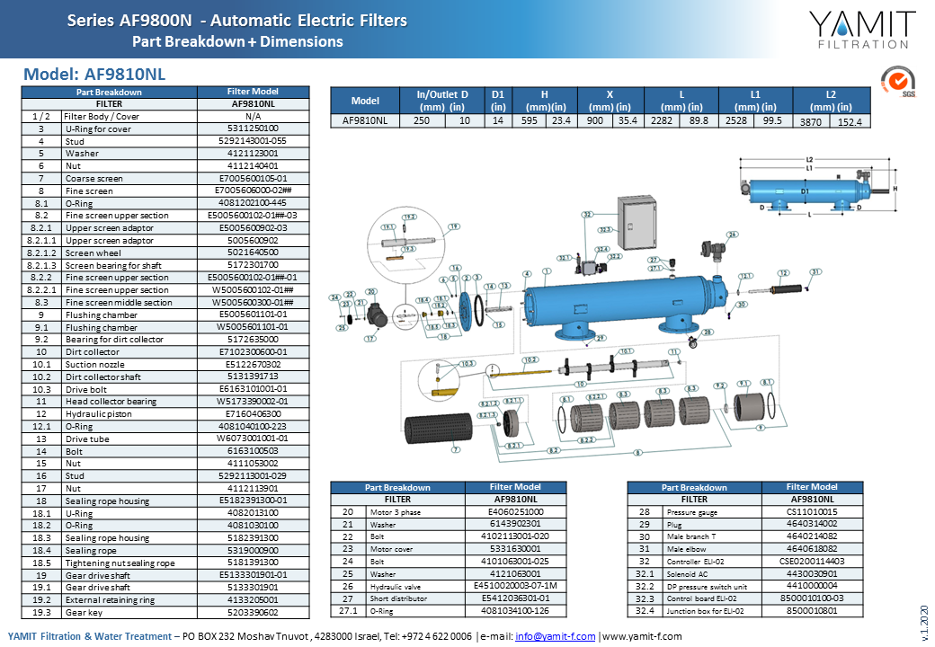Viewport: 935px width, 647px height.
Task: Click the 'Solenoid AC' part name
Action: (687, 574)
